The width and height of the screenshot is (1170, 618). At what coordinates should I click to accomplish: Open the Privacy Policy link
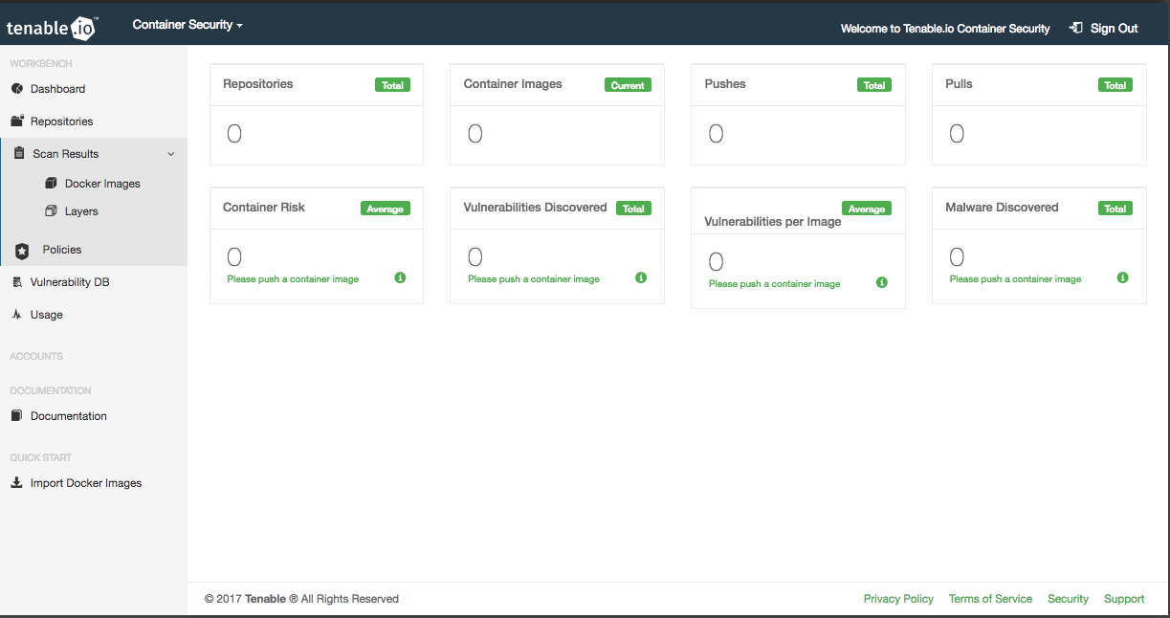(898, 598)
